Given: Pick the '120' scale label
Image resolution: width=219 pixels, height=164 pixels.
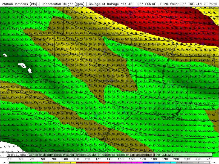Looking at the screenshot, I should (87, 159).
